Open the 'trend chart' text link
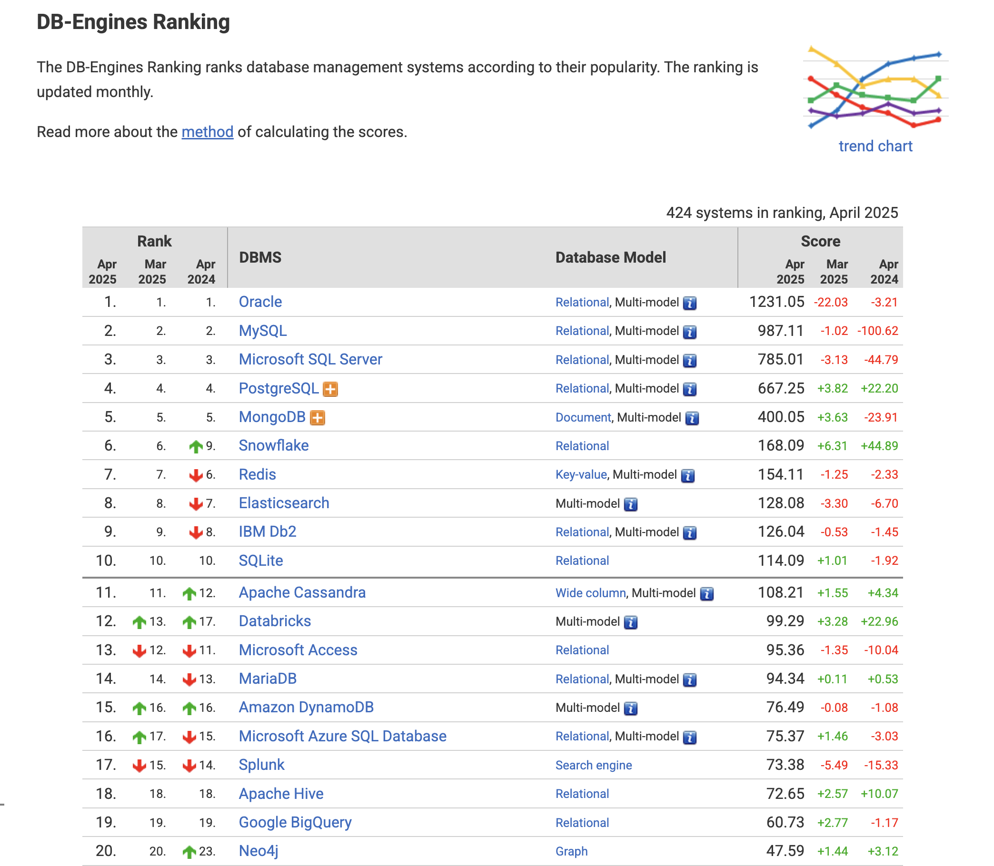Viewport: 994px width, 866px height. pyautogui.click(x=875, y=146)
